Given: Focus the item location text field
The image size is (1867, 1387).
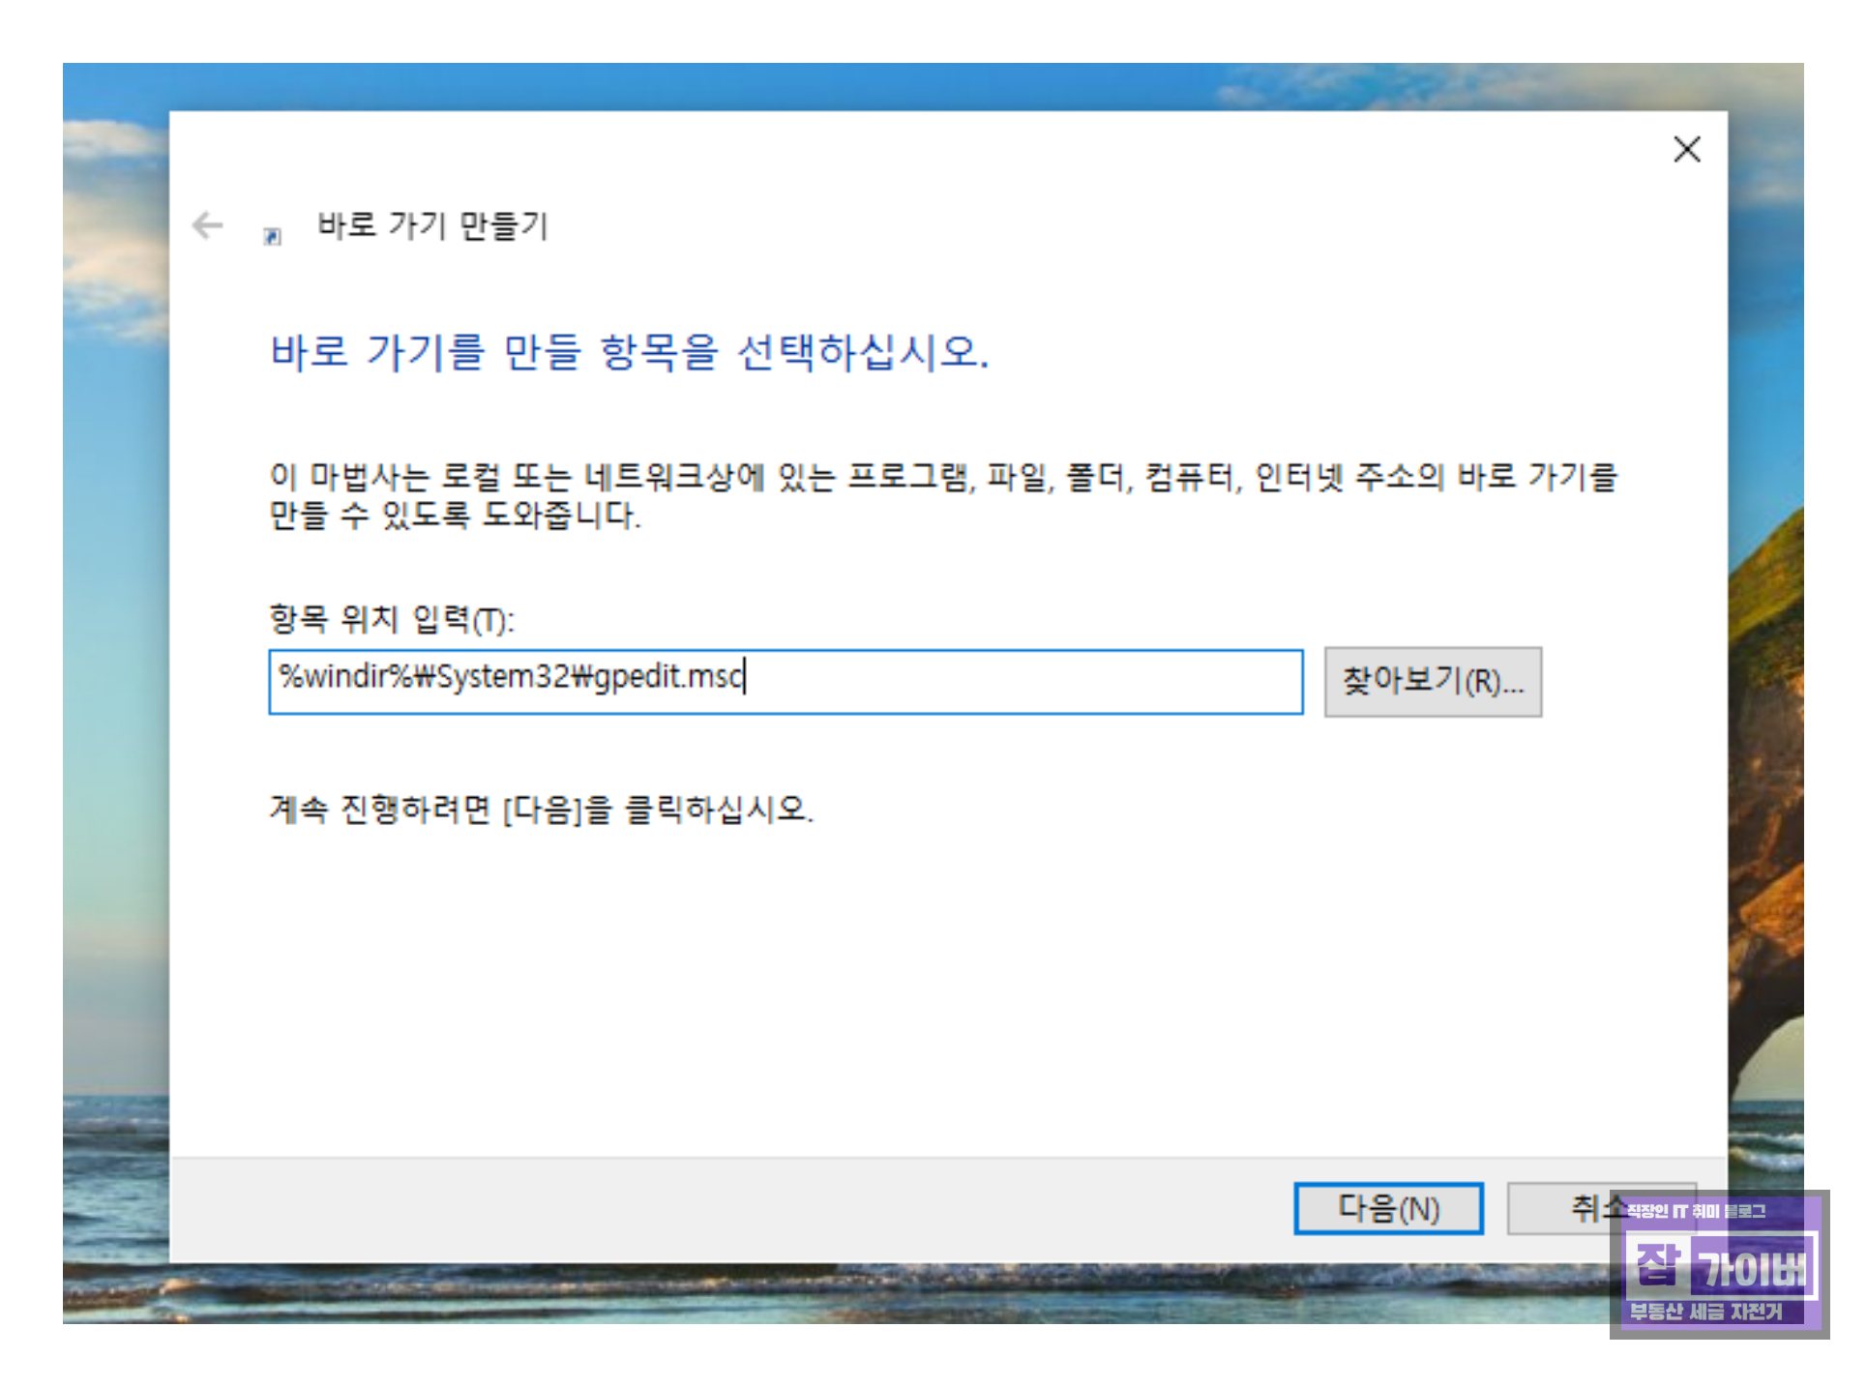Looking at the screenshot, I should coord(1016,682).
